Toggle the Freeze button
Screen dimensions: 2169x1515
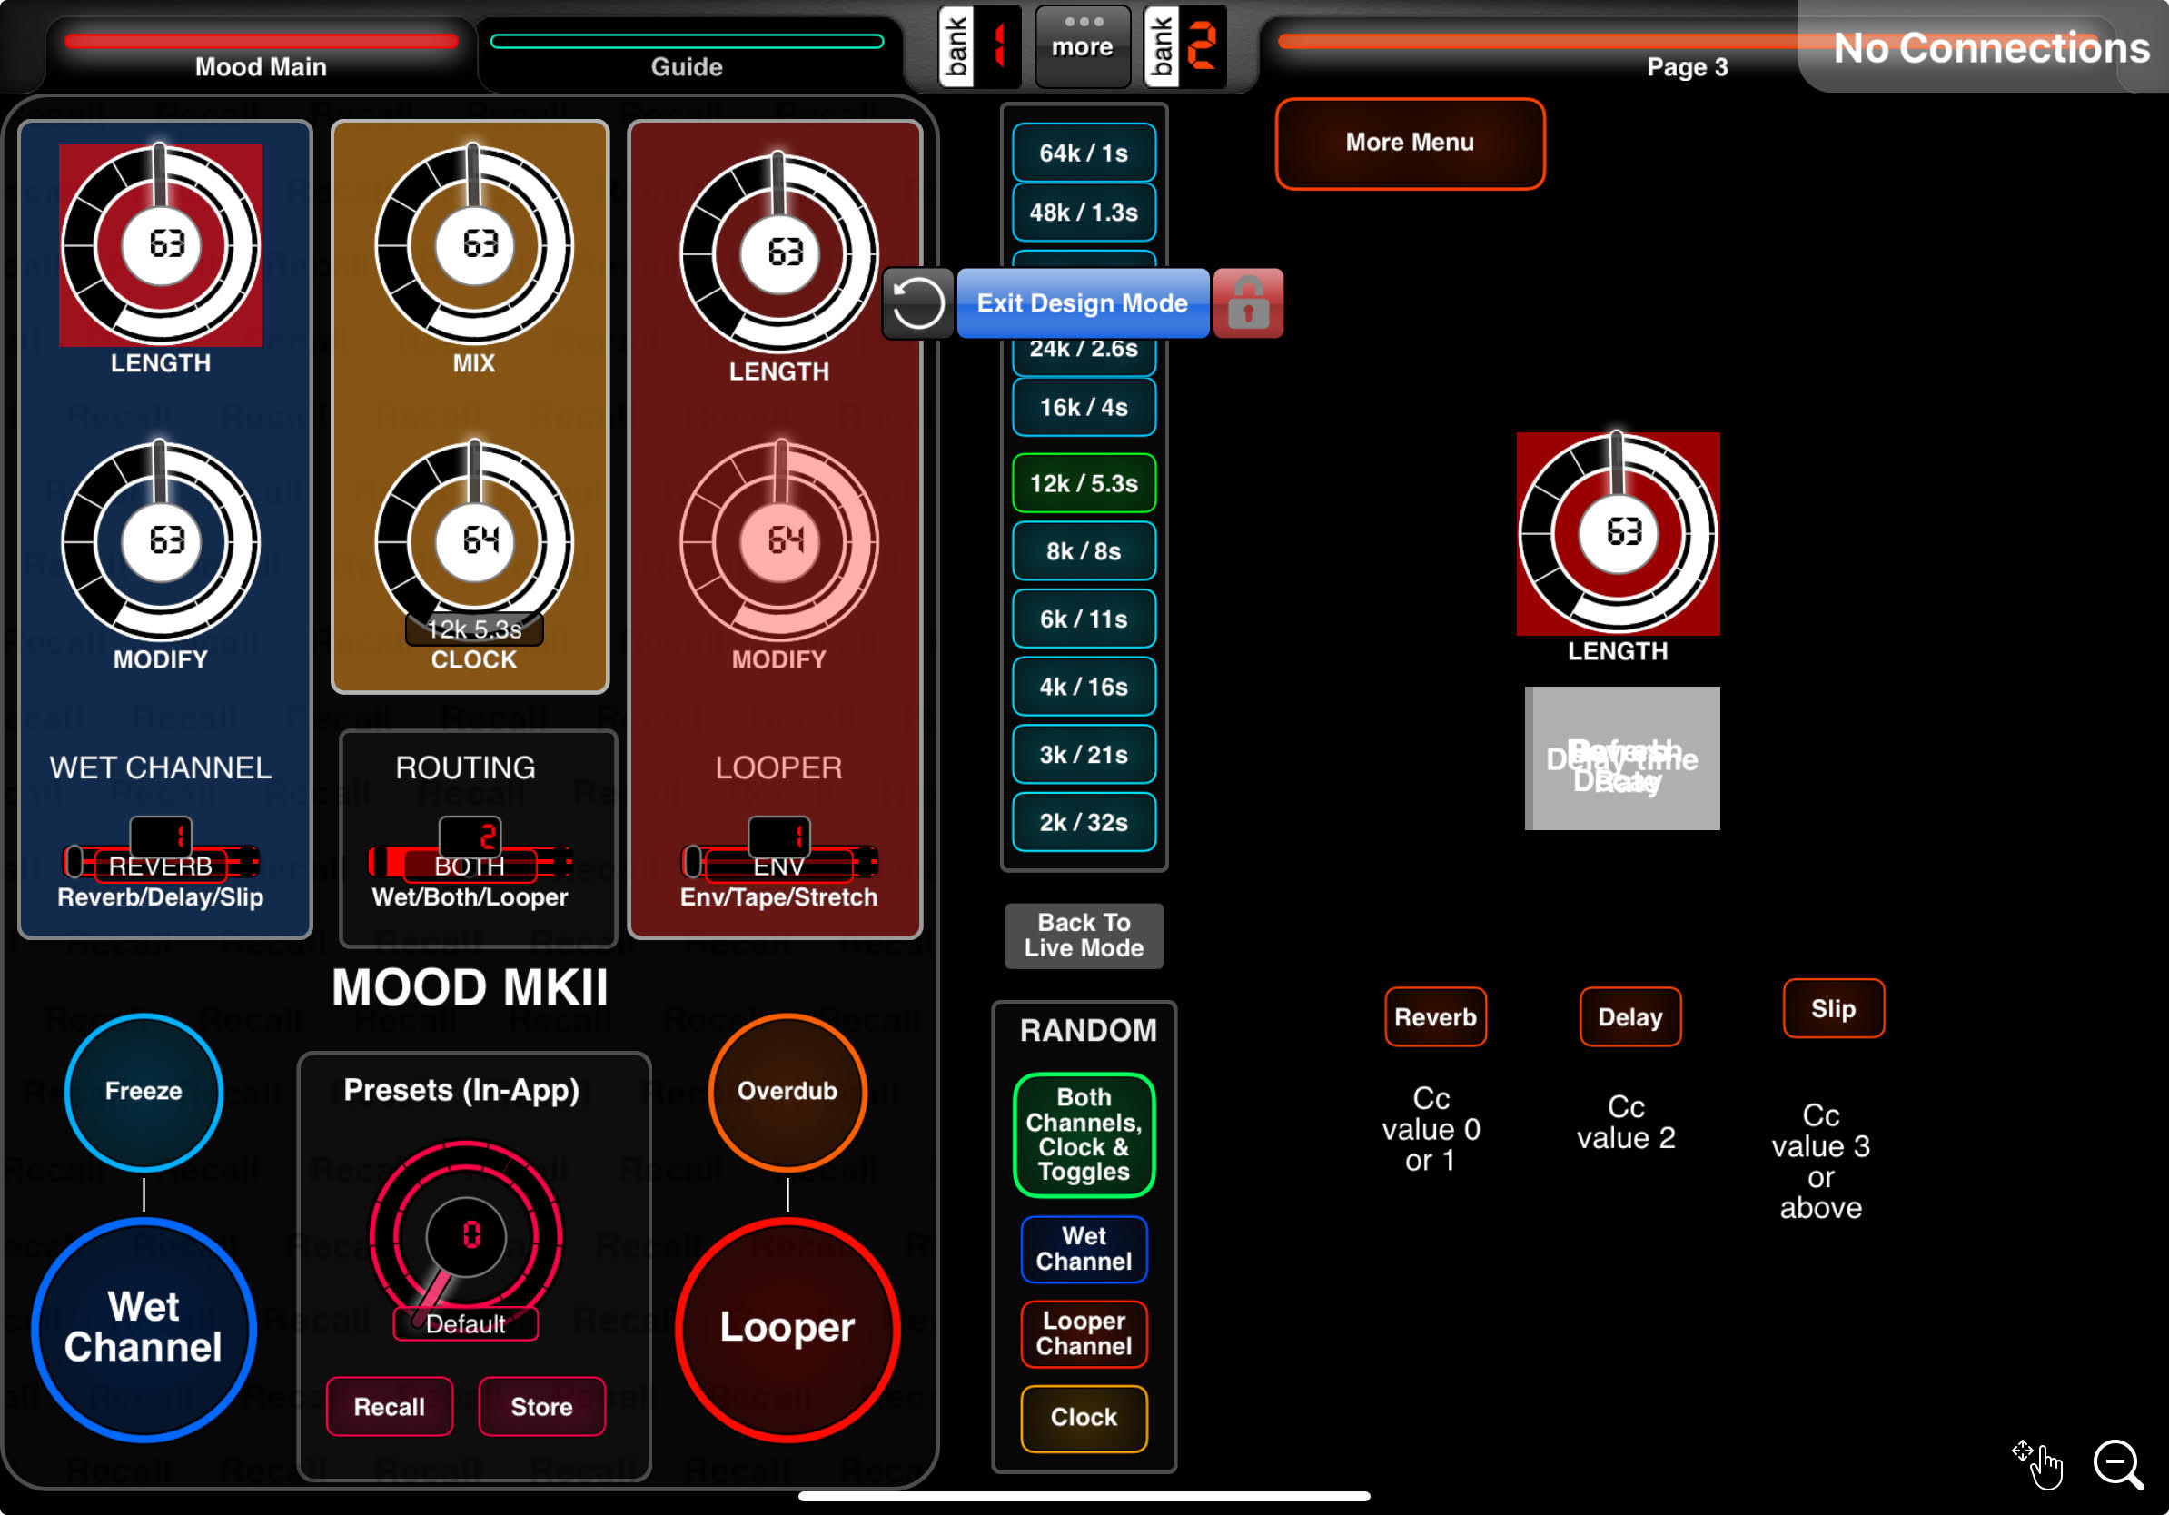click(144, 1092)
